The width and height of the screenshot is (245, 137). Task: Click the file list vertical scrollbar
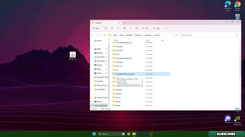click(x=240, y=65)
